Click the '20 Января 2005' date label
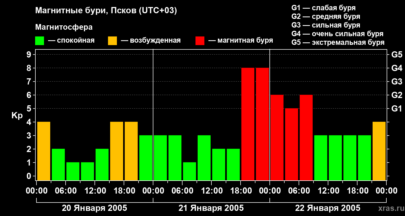This screenshot has height=216, width=405. (94, 208)
